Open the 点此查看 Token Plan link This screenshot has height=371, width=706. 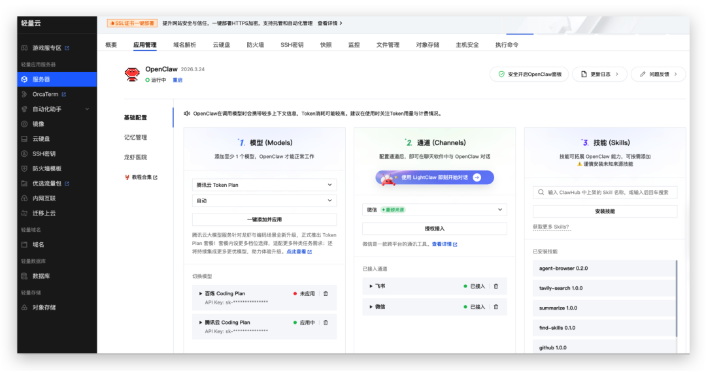(299, 252)
